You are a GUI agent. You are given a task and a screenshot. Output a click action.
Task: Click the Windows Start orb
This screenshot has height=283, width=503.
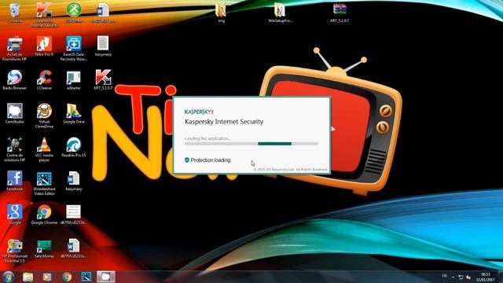click(x=9, y=277)
